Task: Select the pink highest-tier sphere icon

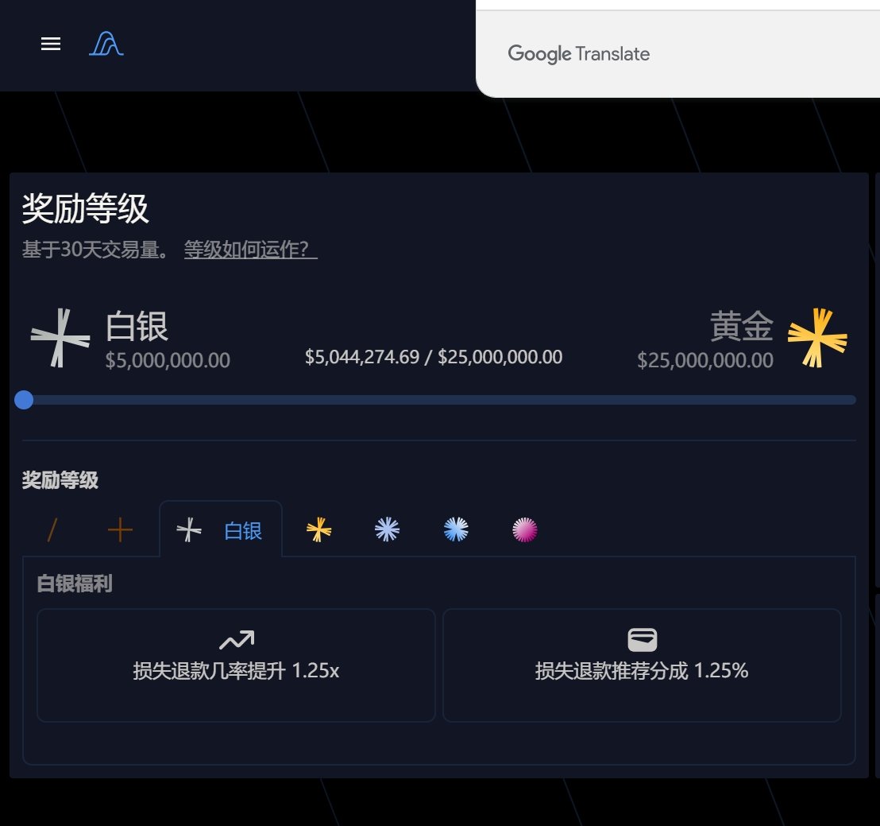Action: [523, 528]
